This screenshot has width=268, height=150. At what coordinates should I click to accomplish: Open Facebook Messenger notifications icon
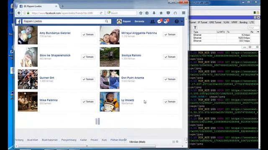pos(160,21)
